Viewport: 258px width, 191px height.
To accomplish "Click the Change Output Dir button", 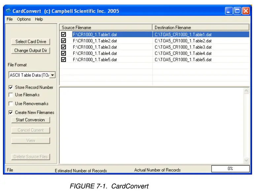I will [x=31, y=50].
